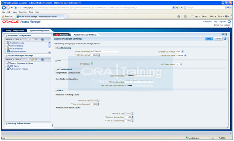This screenshot has width=234, height=141.
Task: Click the Sign Out link
Action: click(223, 22)
